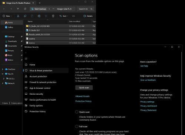Go back in File Explorer navigation
This screenshot has height=135, width=185.
[4, 9]
